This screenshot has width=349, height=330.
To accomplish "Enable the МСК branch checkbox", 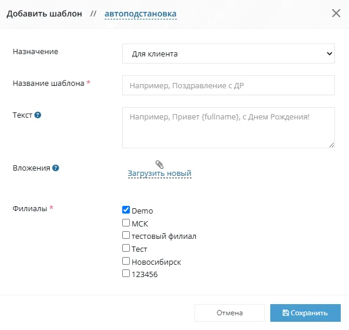I will click(x=126, y=222).
